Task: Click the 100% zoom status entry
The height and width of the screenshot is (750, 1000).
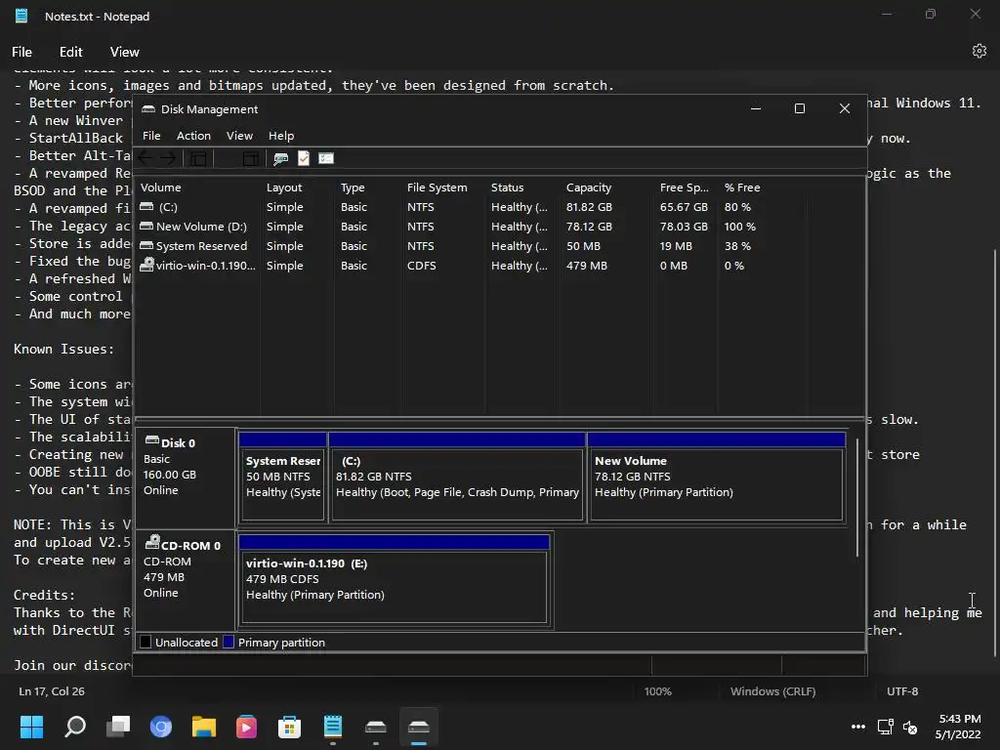Action: coord(657,691)
